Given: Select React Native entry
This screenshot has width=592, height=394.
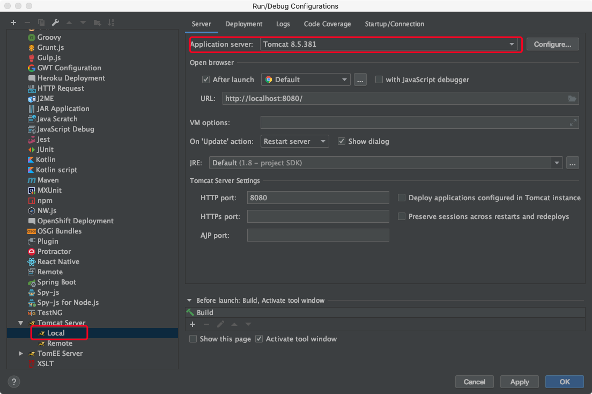Looking at the screenshot, I should point(58,262).
